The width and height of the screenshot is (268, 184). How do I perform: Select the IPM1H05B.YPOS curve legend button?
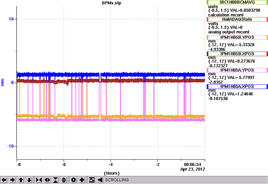(x=237, y=37)
